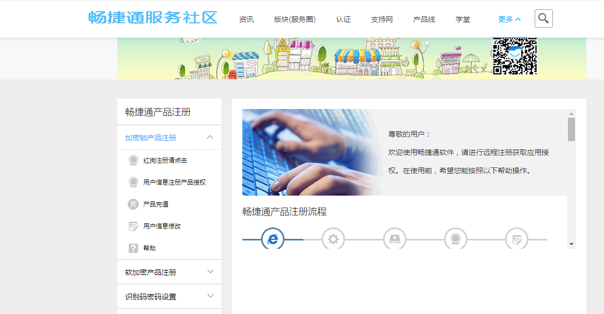Go to the 认证 menu item
The height and width of the screenshot is (314, 604).
tap(343, 19)
